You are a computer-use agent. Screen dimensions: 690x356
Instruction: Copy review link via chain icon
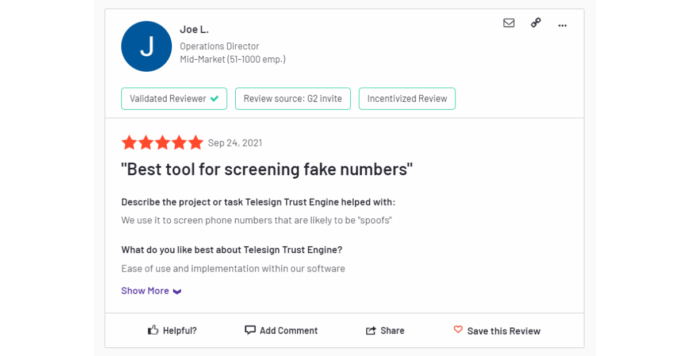coord(536,22)
